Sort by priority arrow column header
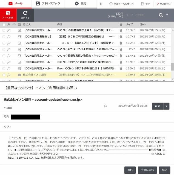 coord(14,25)
